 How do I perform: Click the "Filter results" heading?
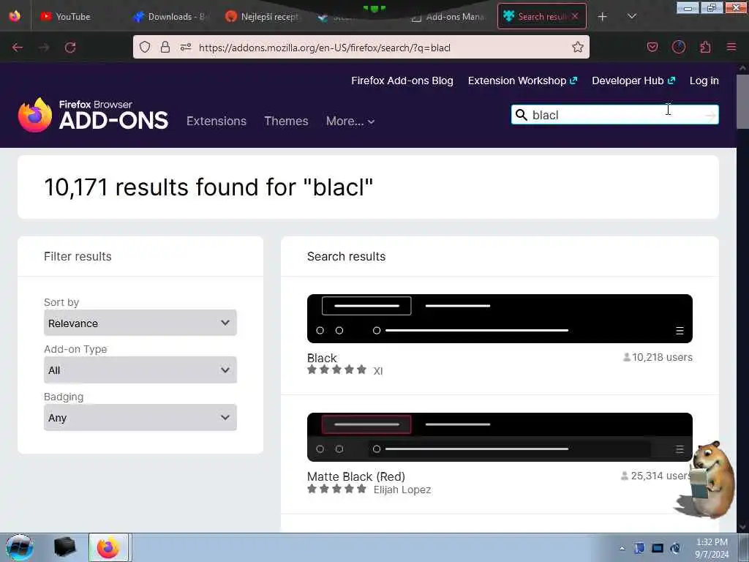(x=78, y=257)
